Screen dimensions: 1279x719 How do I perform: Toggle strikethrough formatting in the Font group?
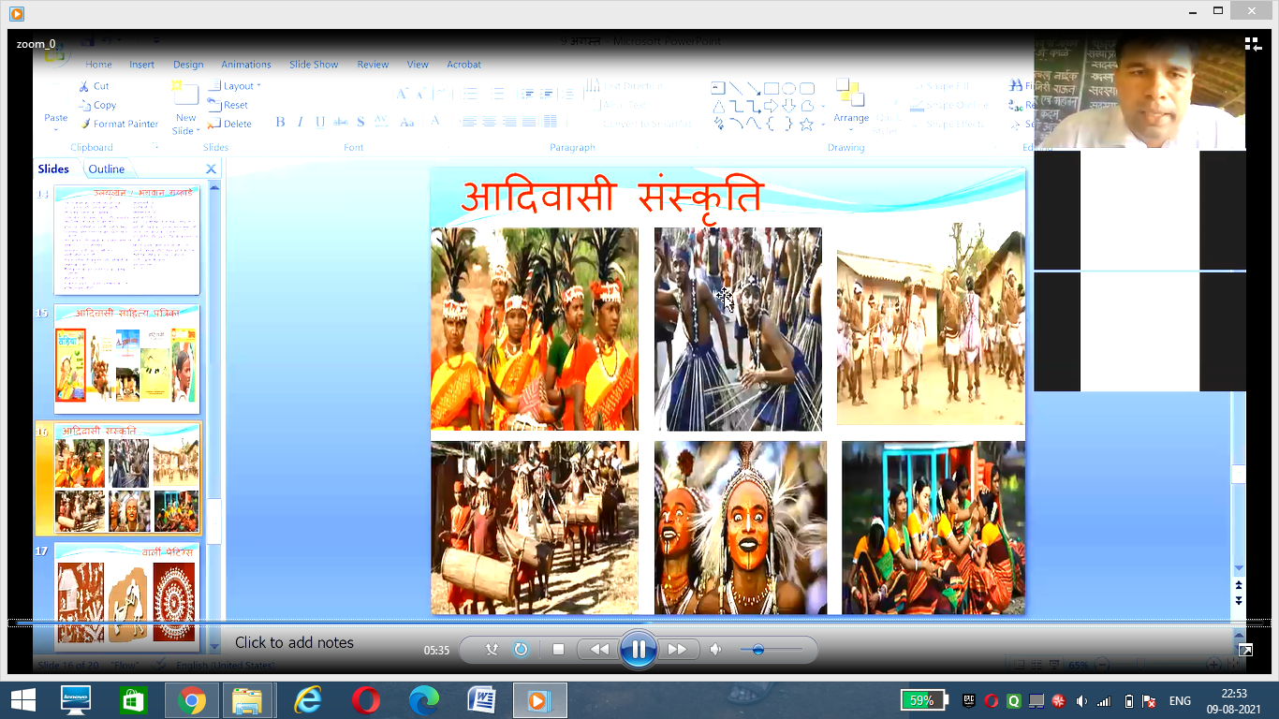[x=341, y=122]
